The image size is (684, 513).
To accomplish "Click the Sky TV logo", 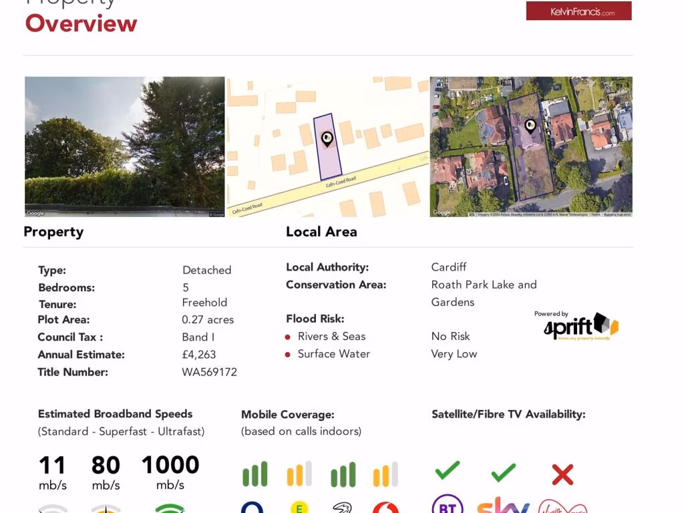I will point(503,506).
